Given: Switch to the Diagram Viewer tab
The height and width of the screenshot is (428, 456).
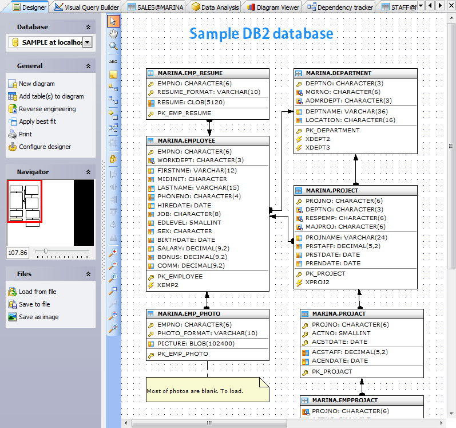Looking at the screenshot, I should (273, 7).
